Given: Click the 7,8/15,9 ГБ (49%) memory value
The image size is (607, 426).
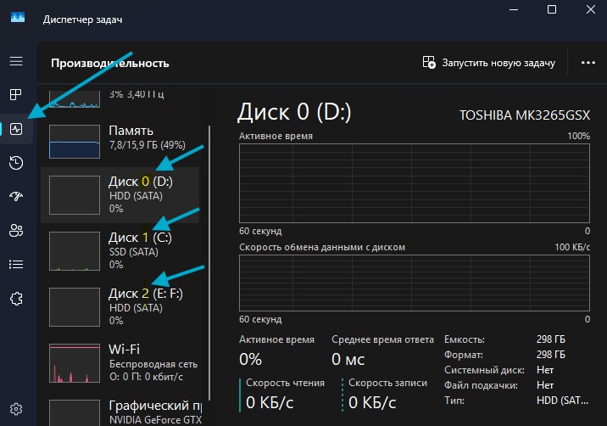Looking at the screenshot, I should [x=148, y=145].
